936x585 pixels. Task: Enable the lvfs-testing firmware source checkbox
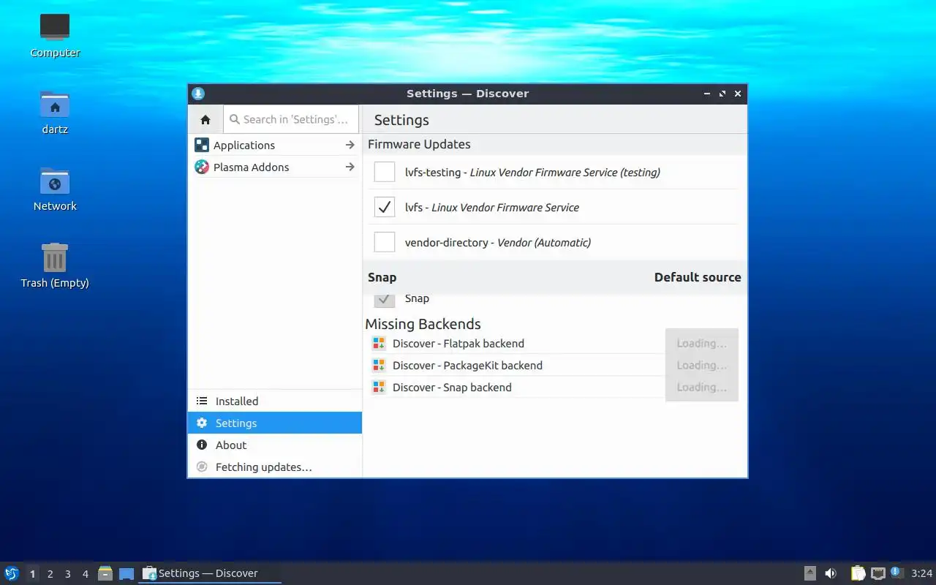click(x=385, y=172)
